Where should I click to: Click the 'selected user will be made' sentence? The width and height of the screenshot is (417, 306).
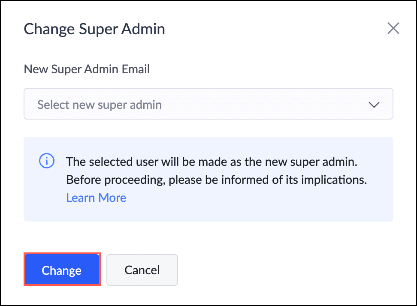tap(212, 162)
